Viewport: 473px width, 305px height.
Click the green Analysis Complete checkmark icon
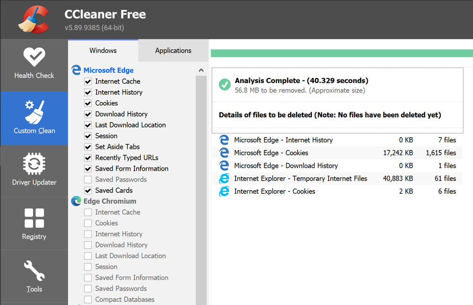(x=225, y=85)
